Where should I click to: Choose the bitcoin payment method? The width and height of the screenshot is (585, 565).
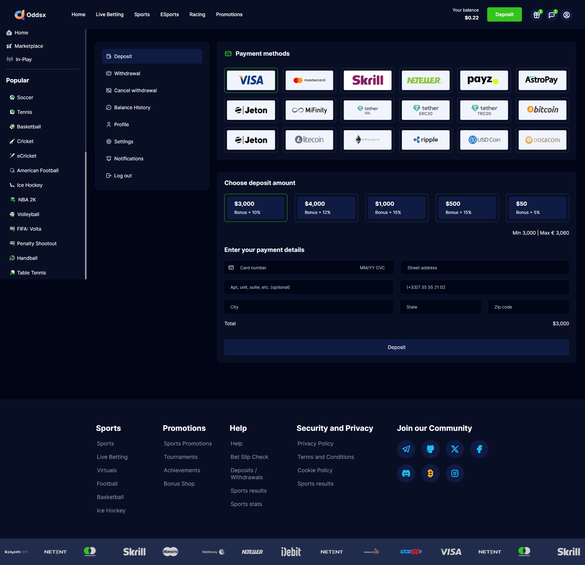click(542, 110)
